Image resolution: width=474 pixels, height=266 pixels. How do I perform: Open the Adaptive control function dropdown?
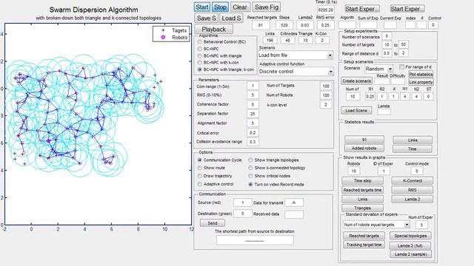pyautogui.click(x=296, y=72)
